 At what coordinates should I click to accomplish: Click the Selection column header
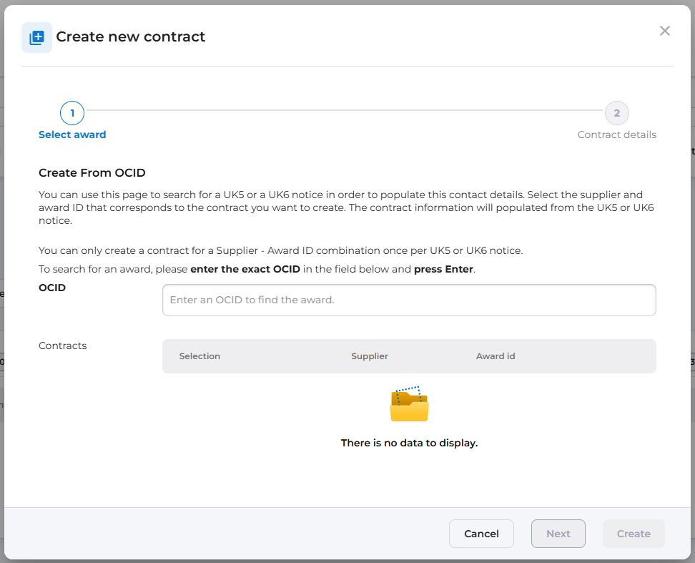coord(199,356)
